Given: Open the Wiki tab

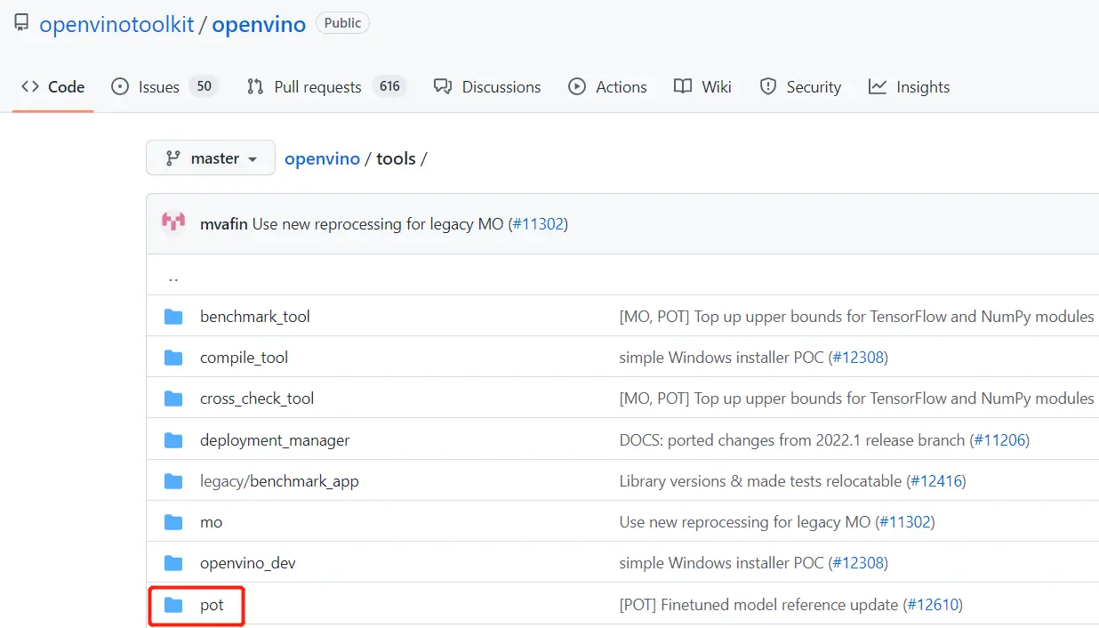Looking at the screenshot, I should (702, 86).
